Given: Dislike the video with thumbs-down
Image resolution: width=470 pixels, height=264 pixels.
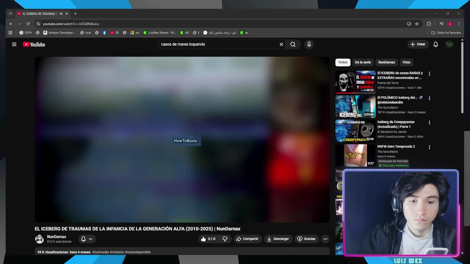Looking at the screenshot, I should (225, 239).
